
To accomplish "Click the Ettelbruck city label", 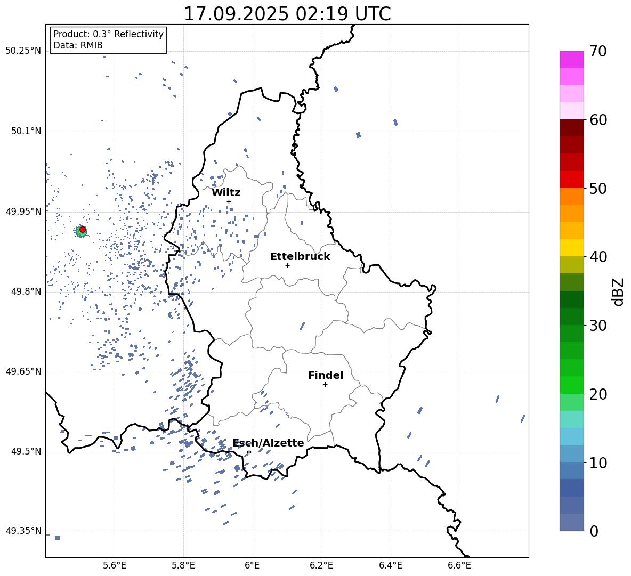I will (300, 257).
